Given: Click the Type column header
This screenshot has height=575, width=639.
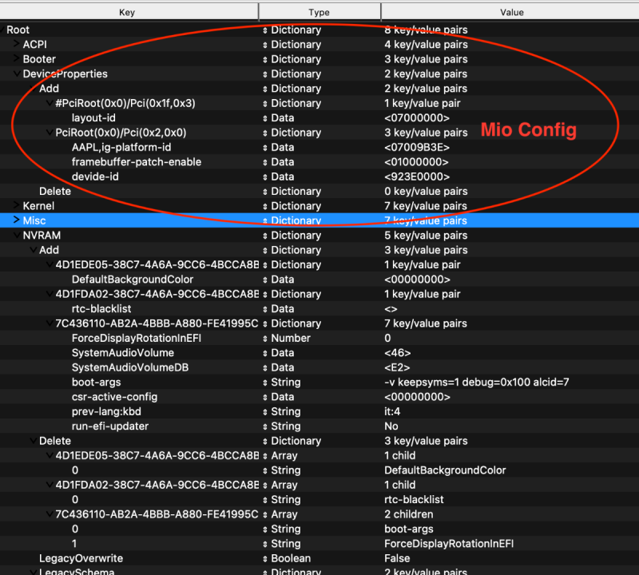Looking at the screenshot, I should tap(319, 11).
